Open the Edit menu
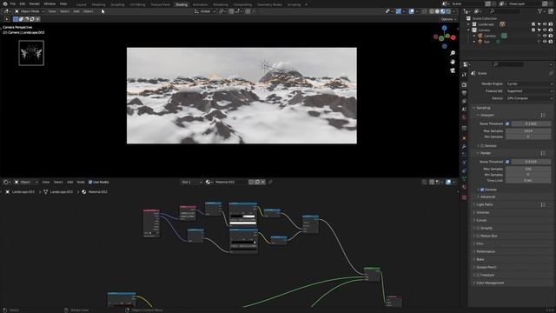556x313 pixels. (x=23, y=3)
